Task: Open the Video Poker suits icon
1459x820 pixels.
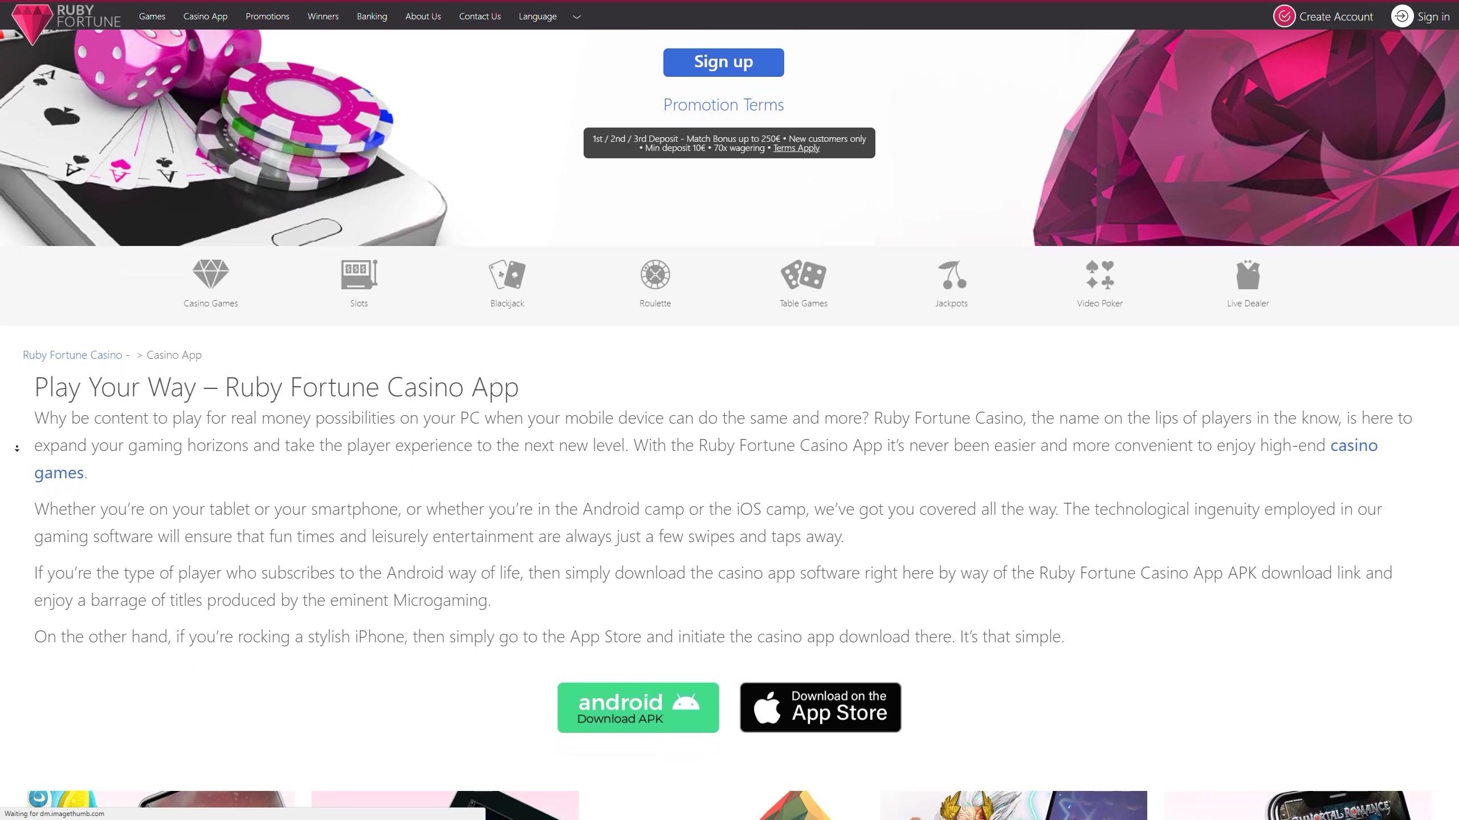Action: (x=1100, y=274)
